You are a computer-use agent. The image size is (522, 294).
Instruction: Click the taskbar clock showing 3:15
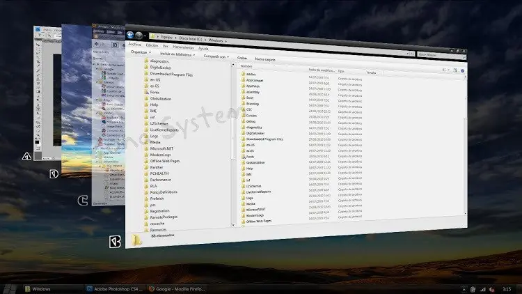click(x=507, y=289)
